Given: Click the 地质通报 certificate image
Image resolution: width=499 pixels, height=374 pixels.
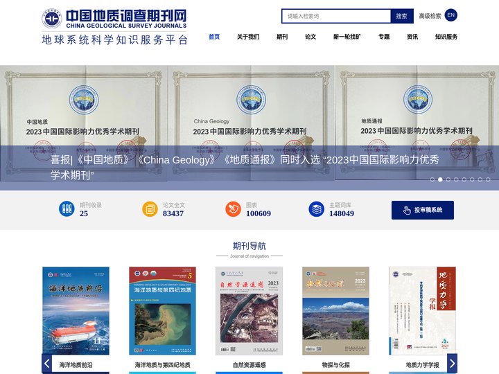Looking at the screenshot, I should (x=417, y=123).
